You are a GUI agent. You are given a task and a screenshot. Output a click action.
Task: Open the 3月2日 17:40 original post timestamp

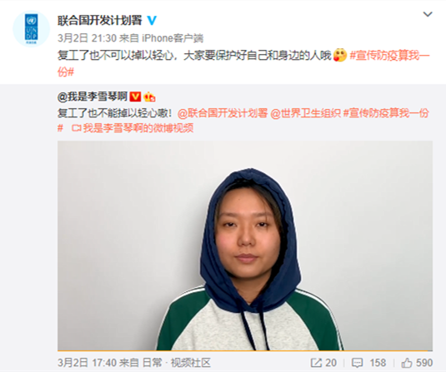point(87,363)
